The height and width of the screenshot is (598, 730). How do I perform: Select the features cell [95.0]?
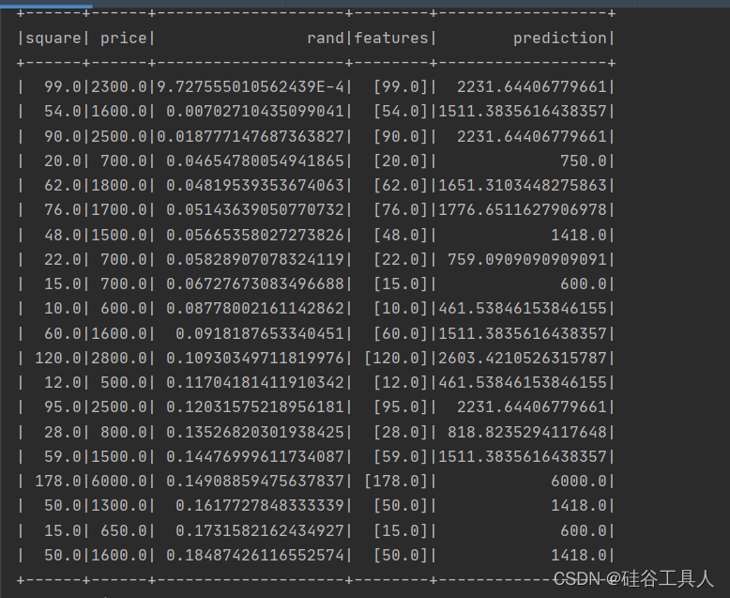click(401, 407)
